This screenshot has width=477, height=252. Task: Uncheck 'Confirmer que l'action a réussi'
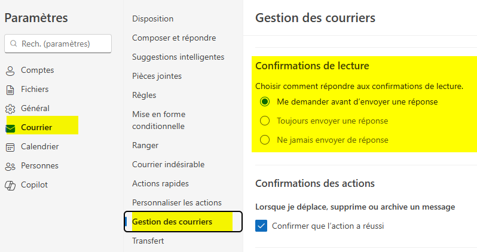coord(261,226)
